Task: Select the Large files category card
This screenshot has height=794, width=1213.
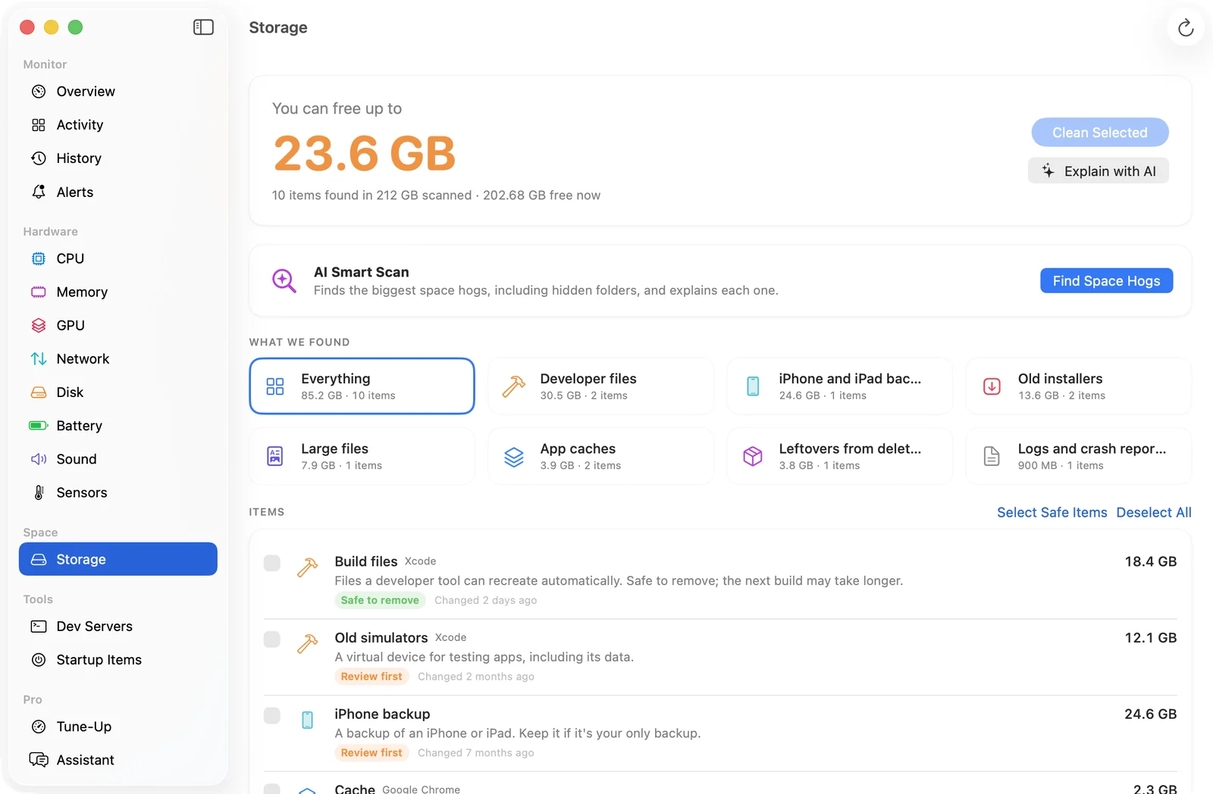Action: click(362, 456)
